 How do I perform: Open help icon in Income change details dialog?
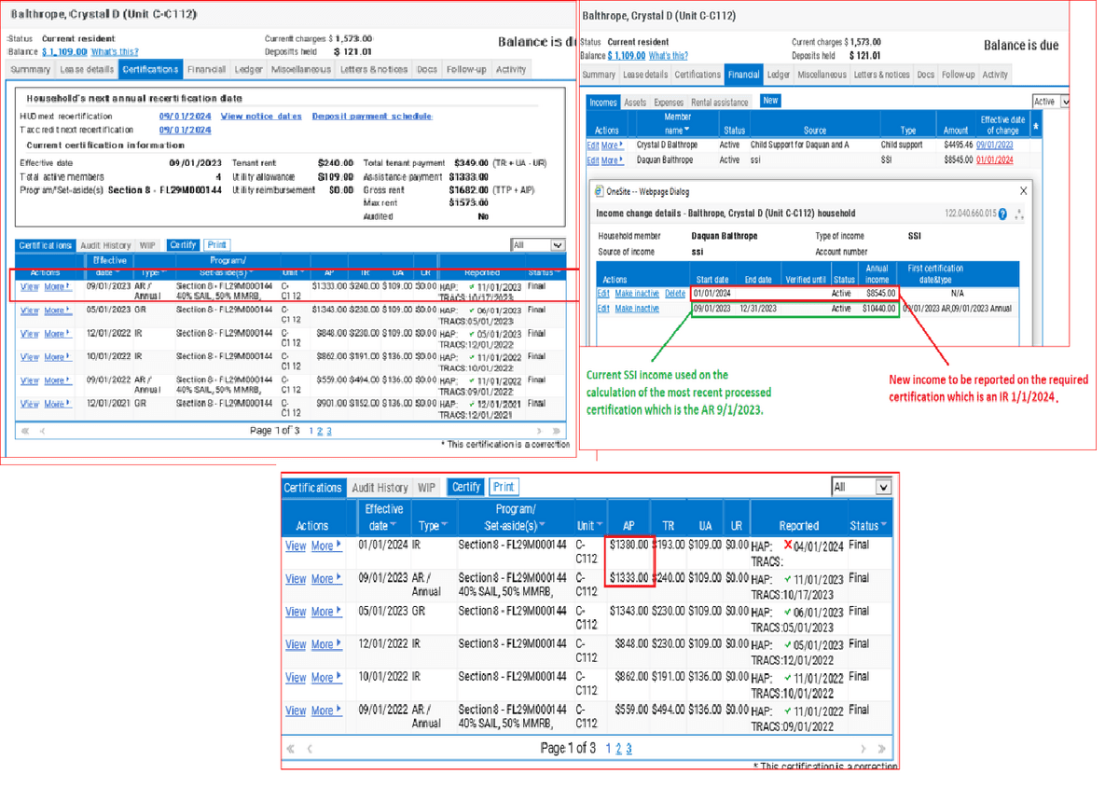click(x=1002, y=214)
